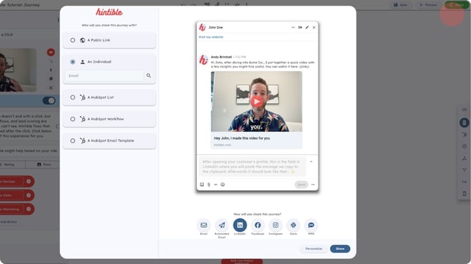Click the video thumbnail in background editor
The width and height of the screenshot is (471, 264).
(18, 70)
